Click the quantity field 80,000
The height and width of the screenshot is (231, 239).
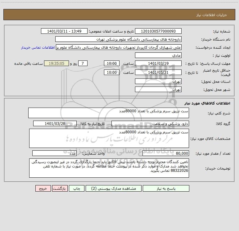(x=166, y=153)
